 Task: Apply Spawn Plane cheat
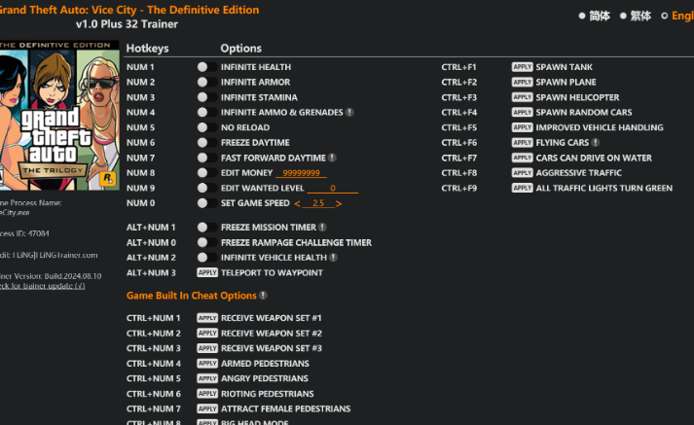(523, 82)
